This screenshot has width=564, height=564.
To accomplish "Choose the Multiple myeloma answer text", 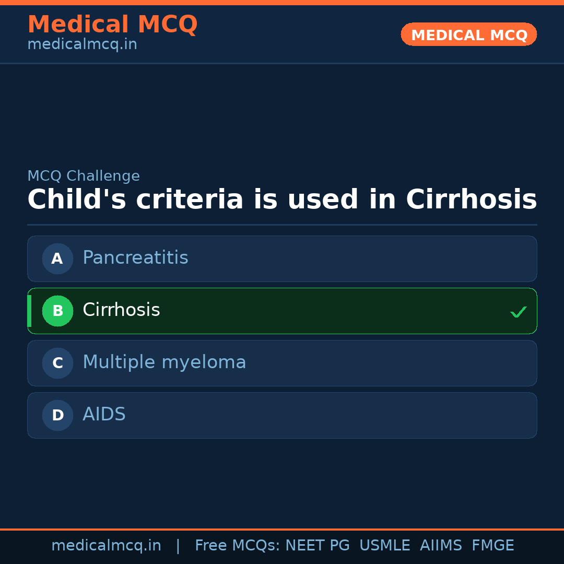I will (x=164, y=362).
